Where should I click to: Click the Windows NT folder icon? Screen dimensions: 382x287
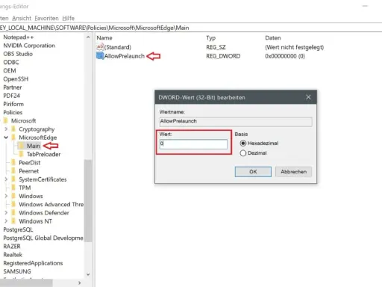click(x=13, y=221)
